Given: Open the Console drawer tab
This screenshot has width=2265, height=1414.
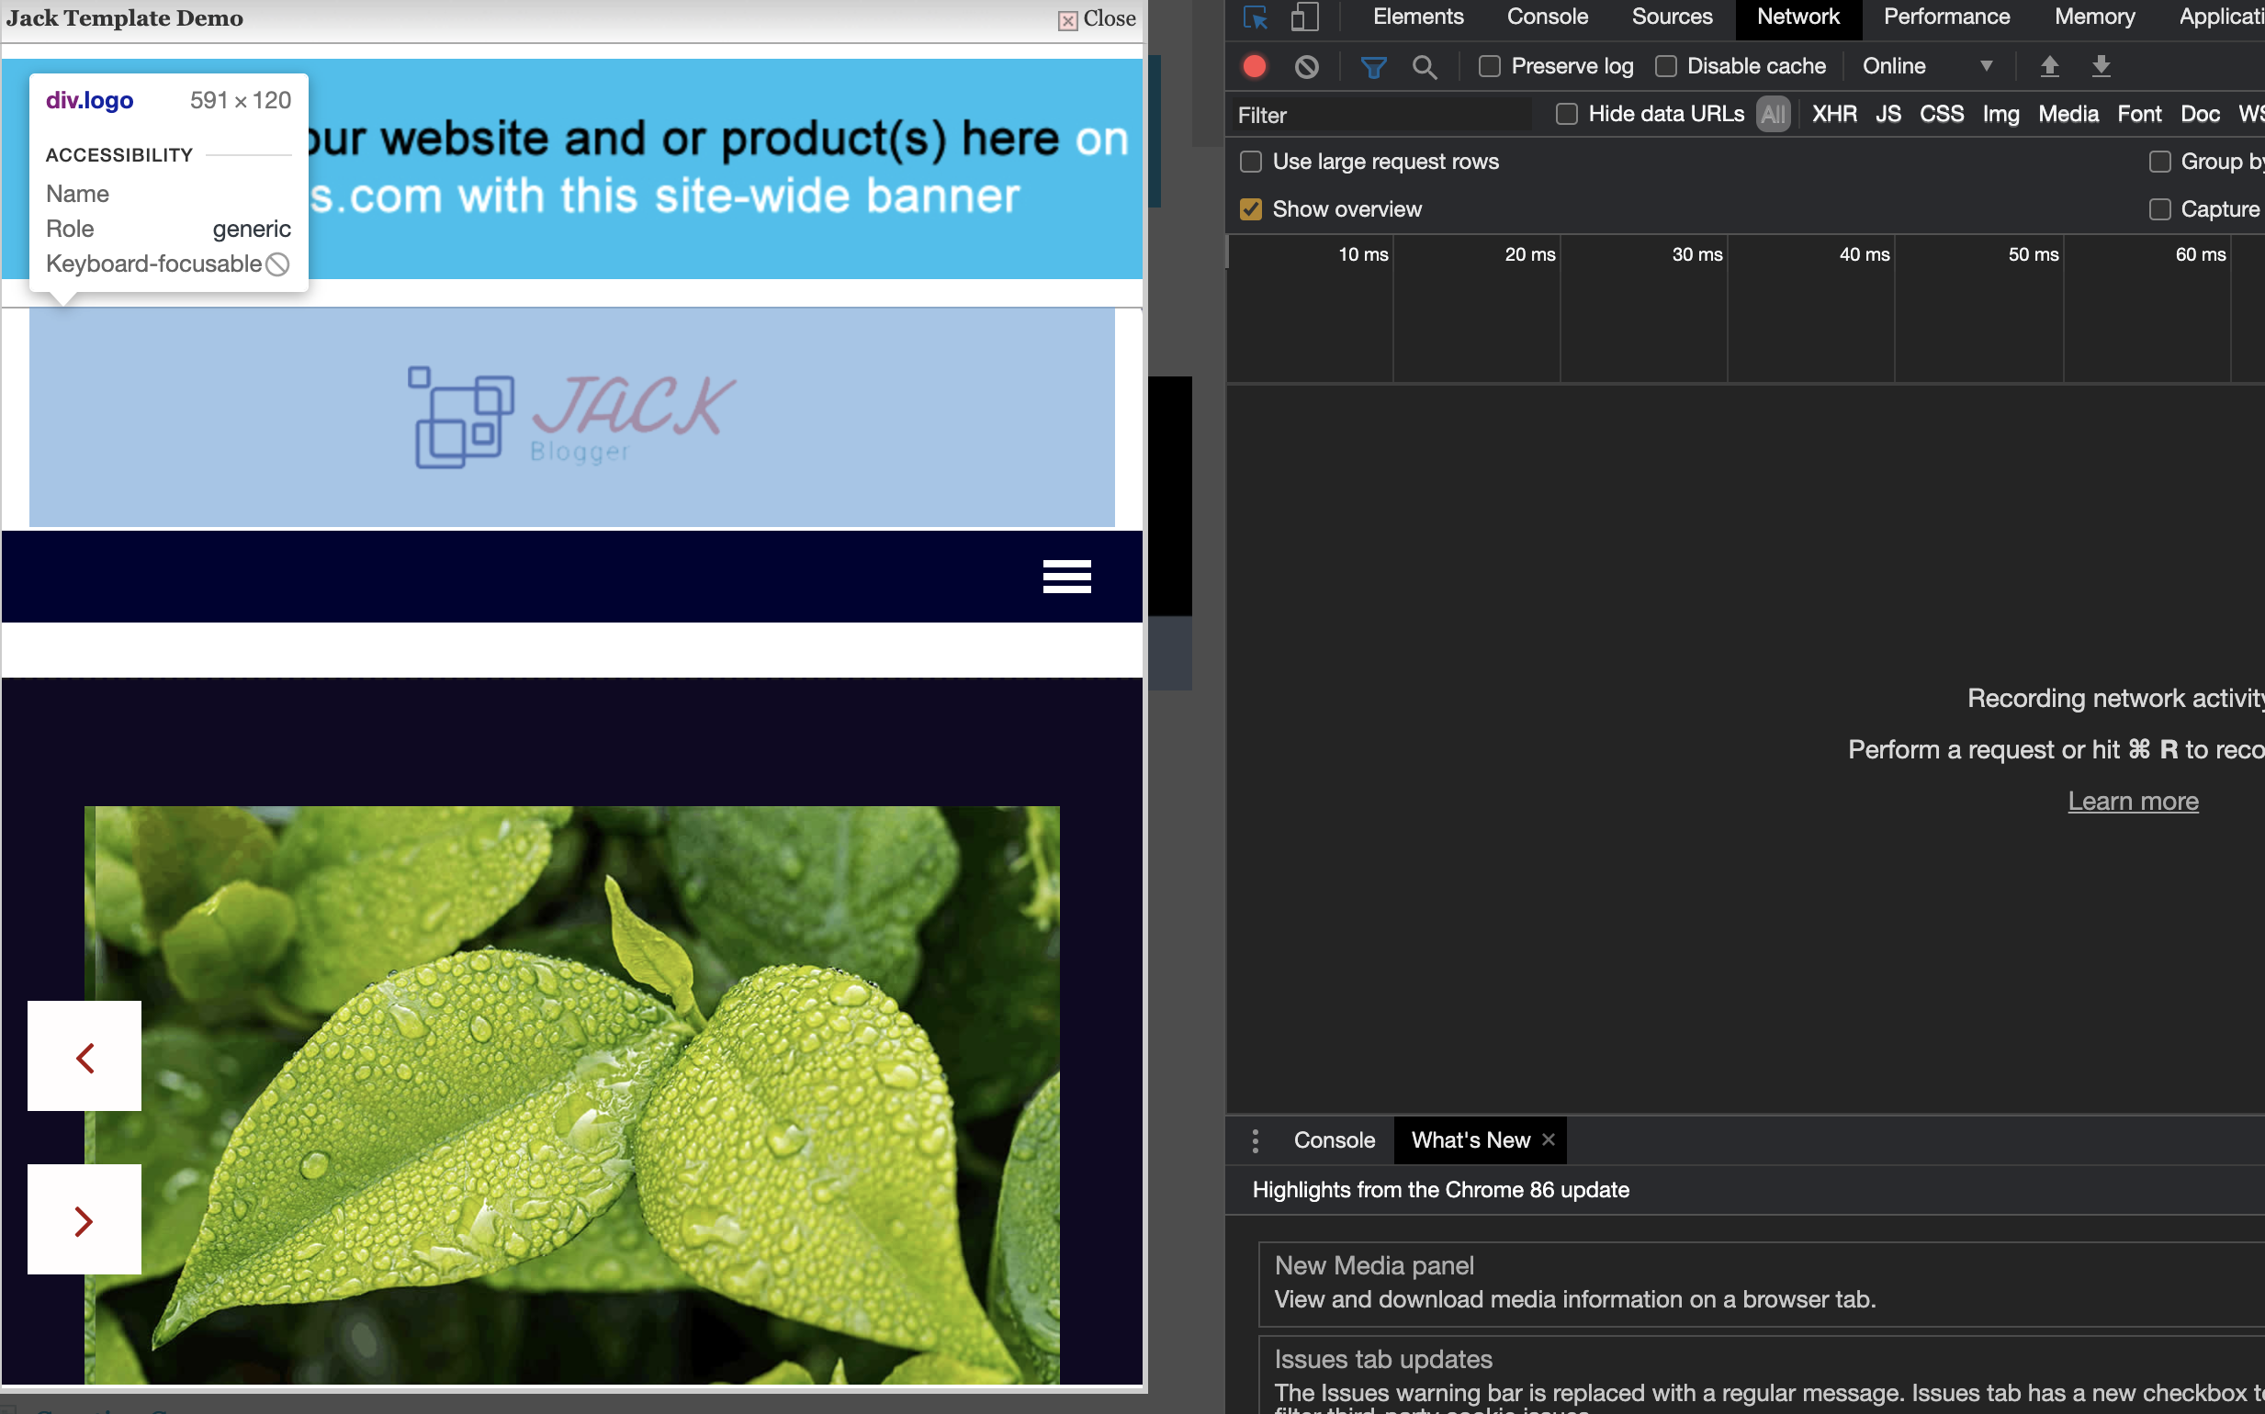Looking at the screenshot, I should tap(1333, 1140).
